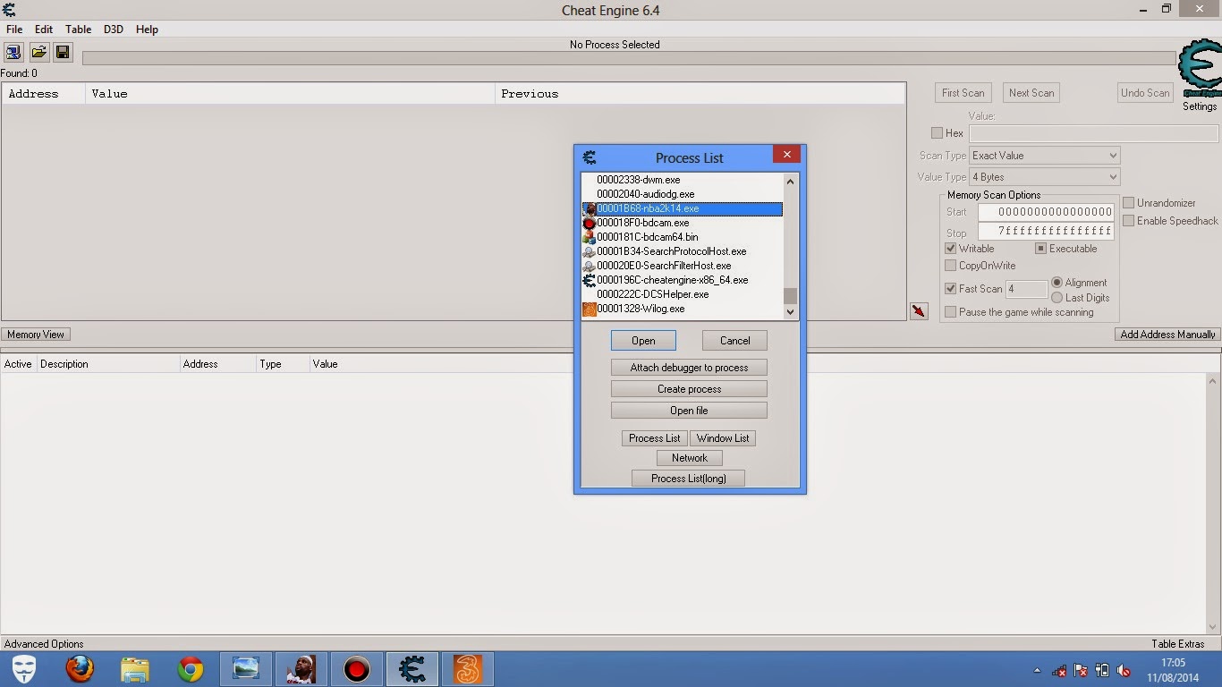This screenshot has height=687, width=1222.
Task: Click Attach debugger to process
Action: [x=688, y=367]
